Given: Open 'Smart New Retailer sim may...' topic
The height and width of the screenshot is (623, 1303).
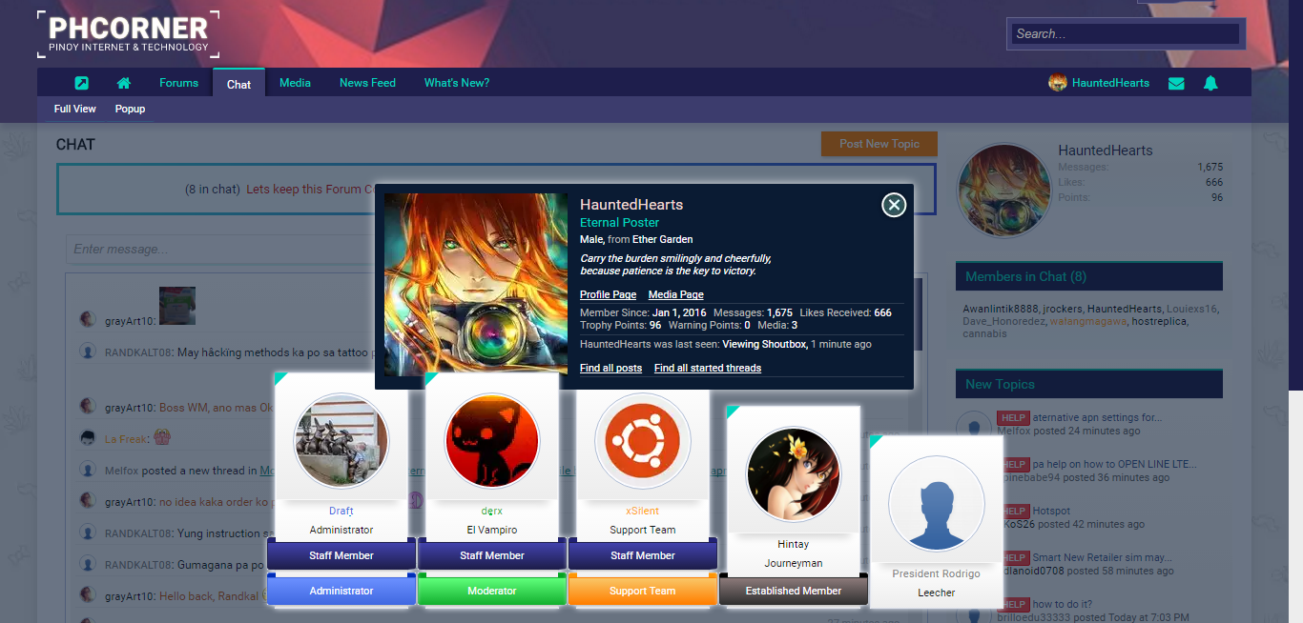Looking at the screenshot, I should click(1102, 557).
